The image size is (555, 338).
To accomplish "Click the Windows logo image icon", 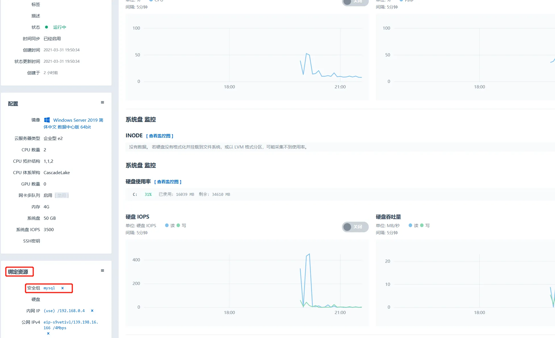I will click(x=47, y=120).
